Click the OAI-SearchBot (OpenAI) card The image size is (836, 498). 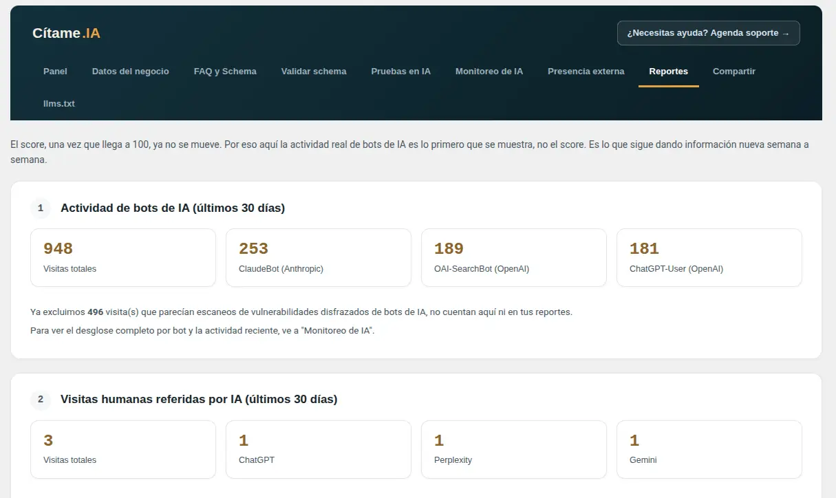click(514, 257)
